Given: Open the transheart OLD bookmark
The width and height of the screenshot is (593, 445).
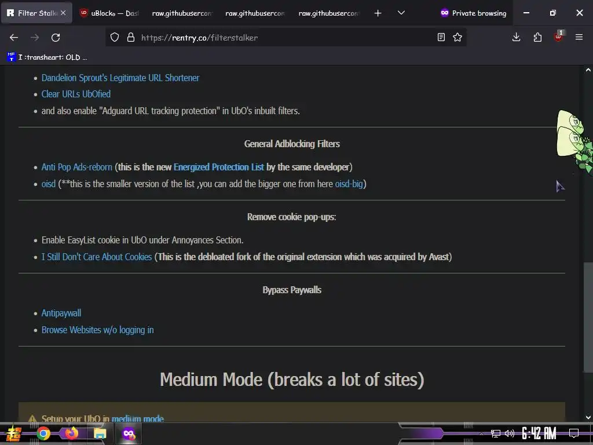Looking at the screenshot, I should click(47, 57).
